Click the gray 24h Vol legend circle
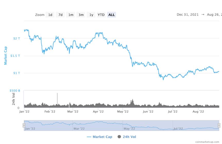The width and height of the screenshot is (222, 144). point(119,137)
